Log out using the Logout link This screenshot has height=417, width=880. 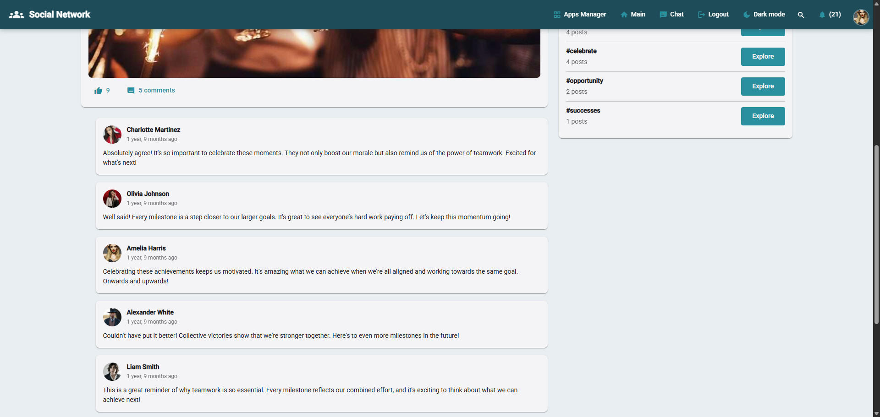point(713,15)
